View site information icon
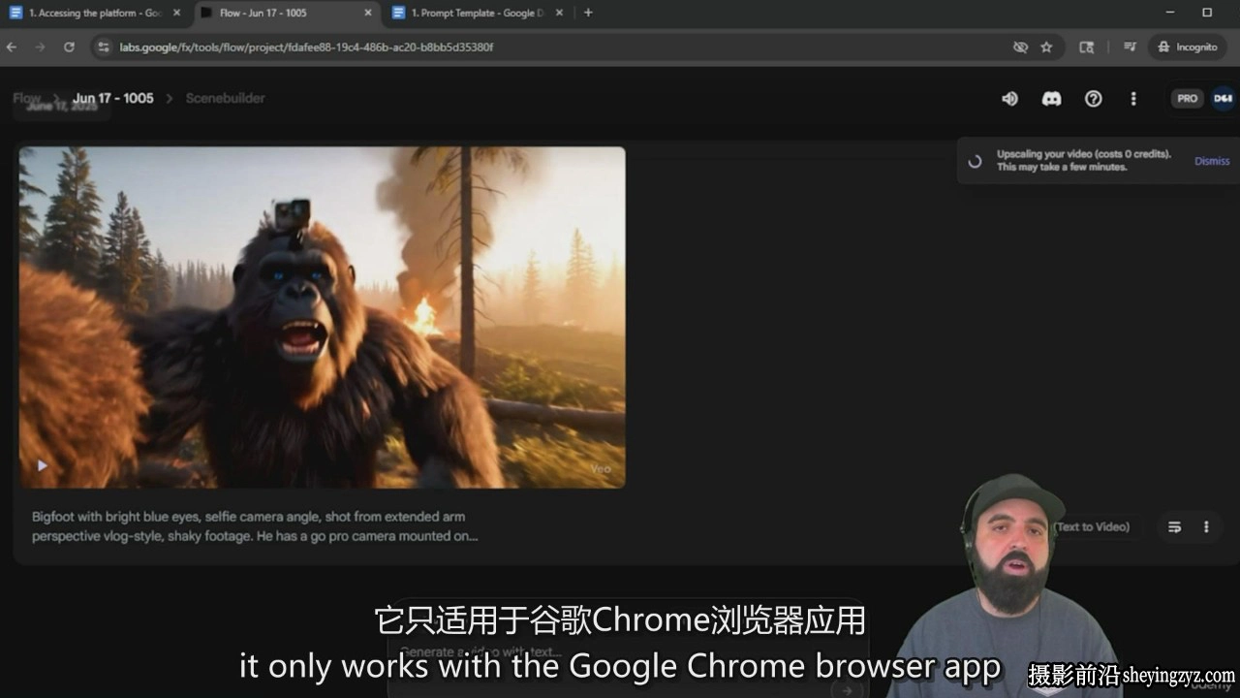This screenshot has height=698, width=1240. pos(103,47)
